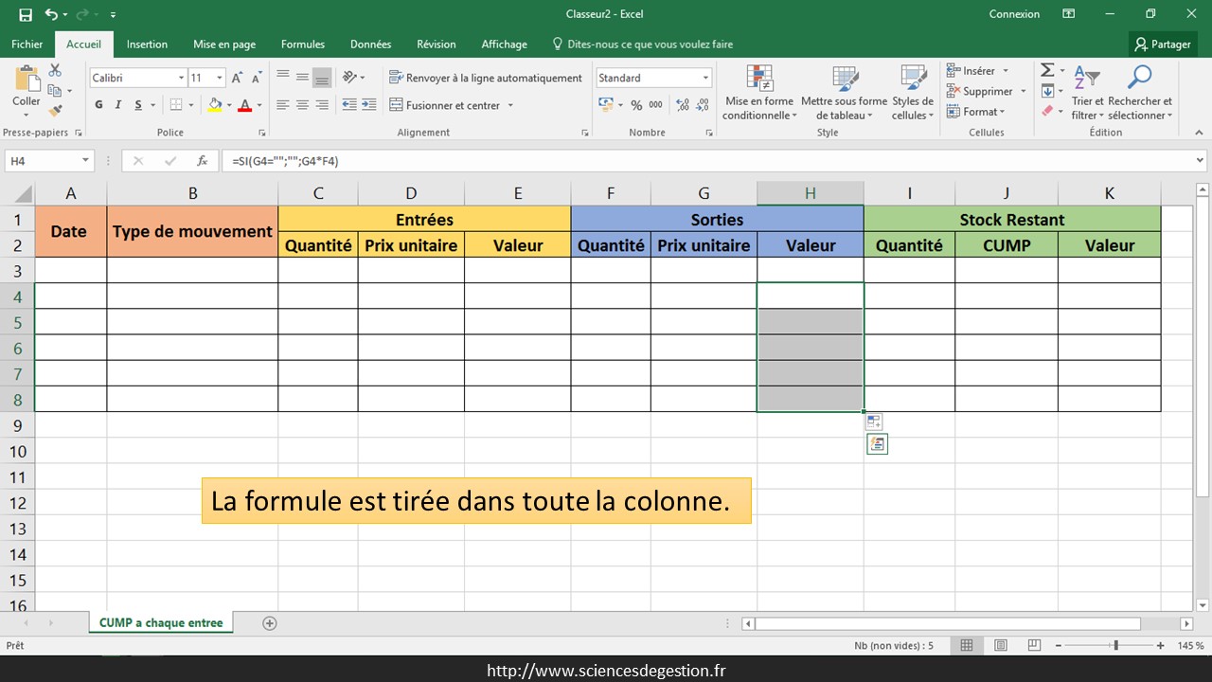Switch to the Formules ribbon tab
1212x682 pixels.
pyautogui.click(x=302, y=45)
